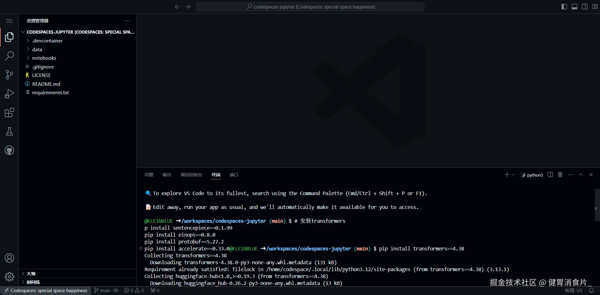Screen dimensions: 600x295
Task: Open the LICENSE file
Action: [x=78, y=75]
